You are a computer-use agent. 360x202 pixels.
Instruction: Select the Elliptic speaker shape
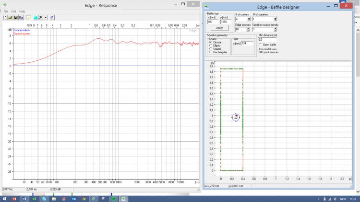[211, 45]
